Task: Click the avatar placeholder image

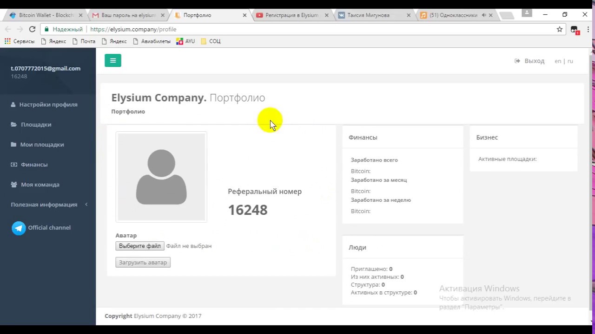Action: [161, 177]
